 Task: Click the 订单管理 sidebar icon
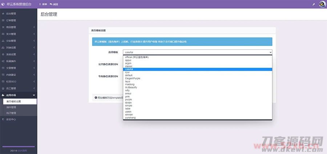3,20
